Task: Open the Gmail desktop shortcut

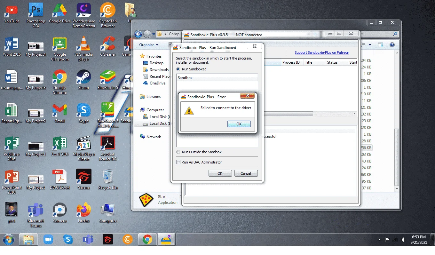Action: coord(59,113)
